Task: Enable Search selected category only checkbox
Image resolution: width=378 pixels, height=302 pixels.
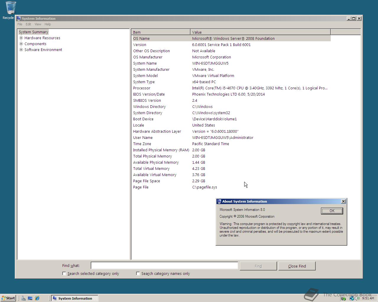Action: (64, 273)
